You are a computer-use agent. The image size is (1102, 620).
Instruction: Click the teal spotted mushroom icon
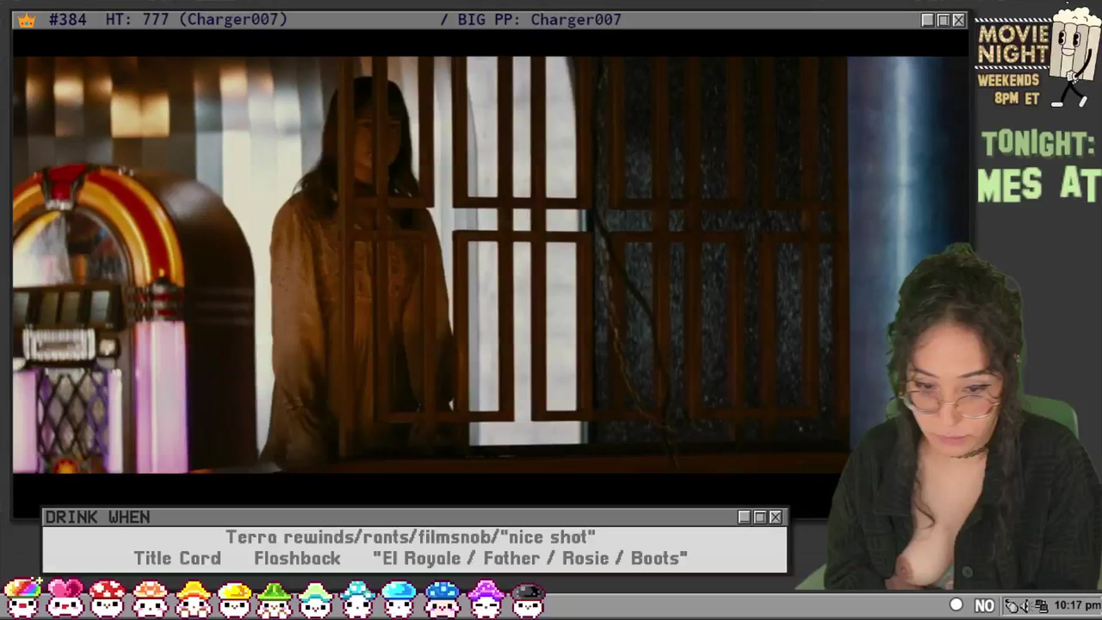357,598
